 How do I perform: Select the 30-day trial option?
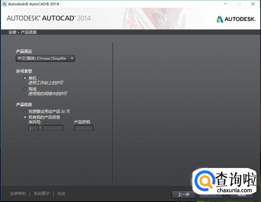(25, 112)
